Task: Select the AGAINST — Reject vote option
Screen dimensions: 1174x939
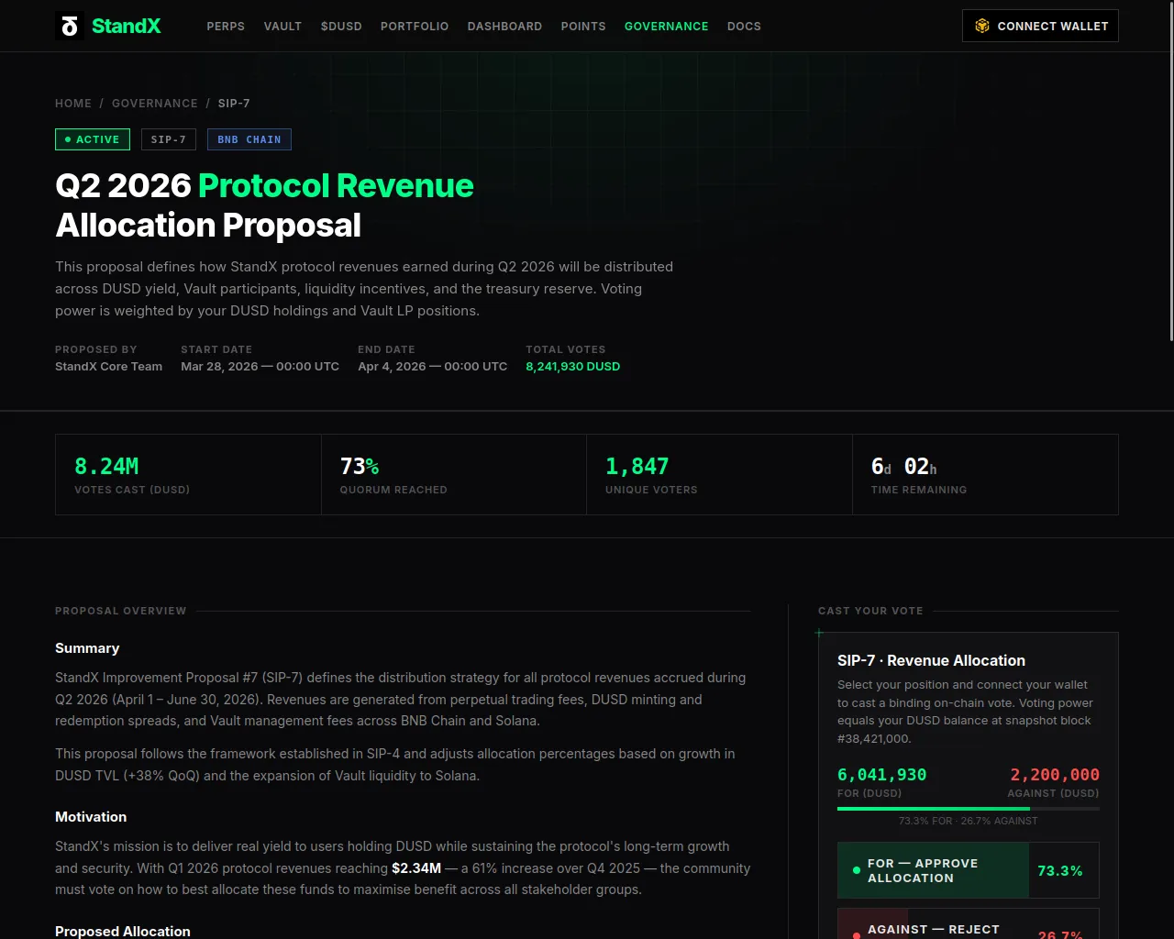Action: (x=968, y=928)
